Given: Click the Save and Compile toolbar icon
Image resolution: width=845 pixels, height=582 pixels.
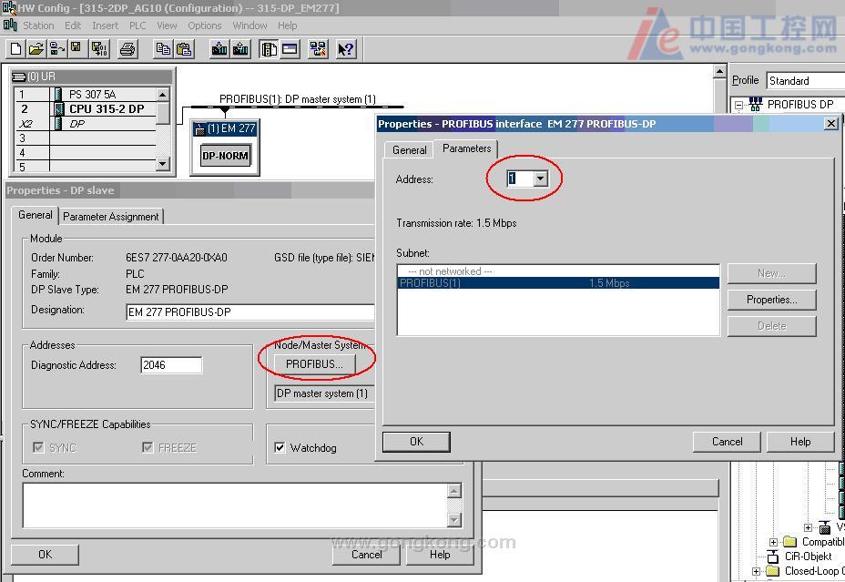Looking at the screenshot, I should point(99,49).
